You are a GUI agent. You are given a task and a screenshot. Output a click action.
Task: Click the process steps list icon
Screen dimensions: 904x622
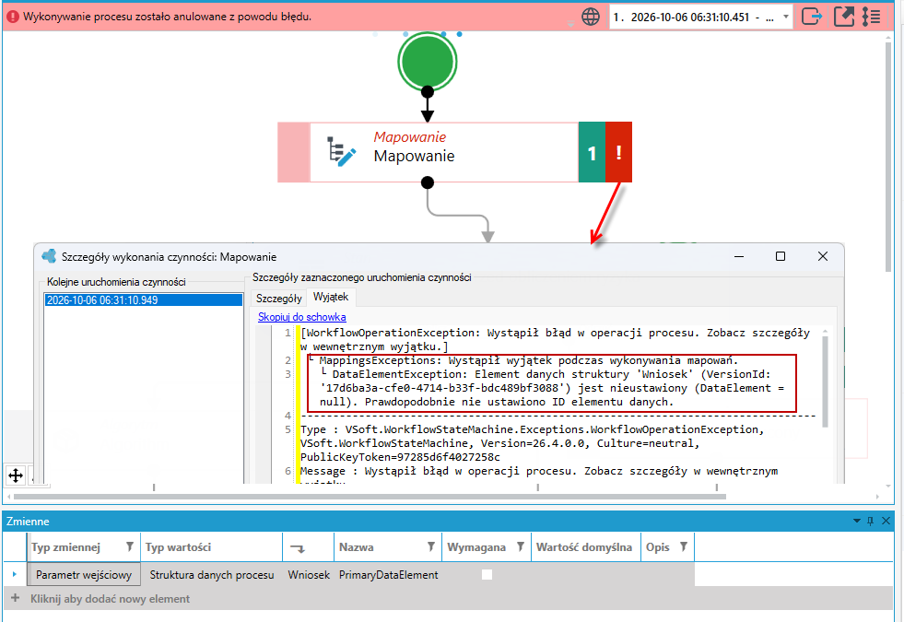pos(871,17)
